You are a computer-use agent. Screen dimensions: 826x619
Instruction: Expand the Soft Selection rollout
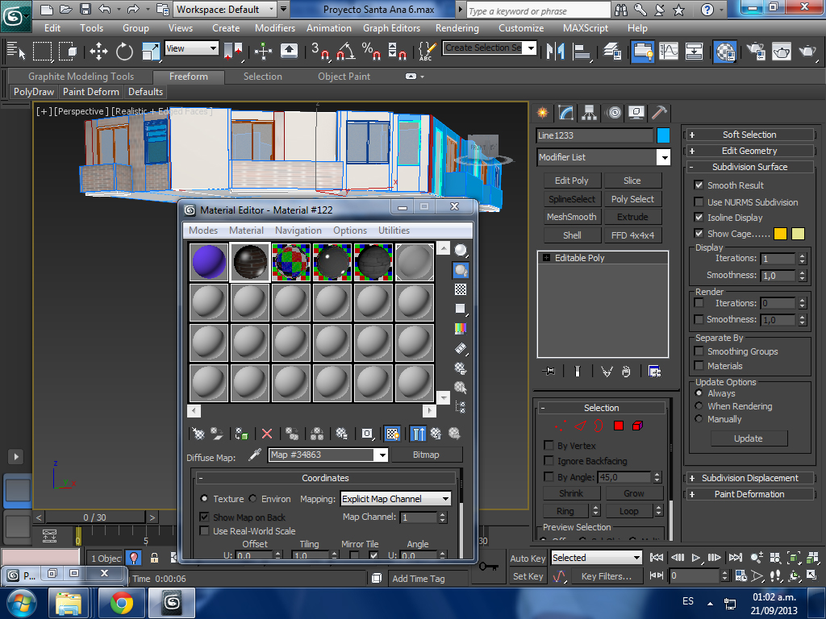749,135
